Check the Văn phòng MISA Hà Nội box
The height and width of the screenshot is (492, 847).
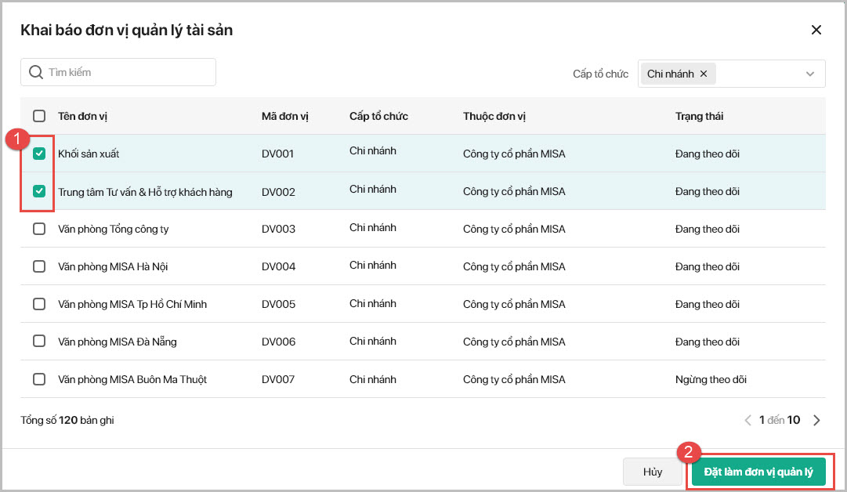click(39, 266)
